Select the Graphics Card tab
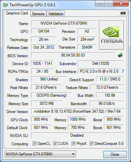The width and height of the screenshot is (131, 162). click(17, 13)
